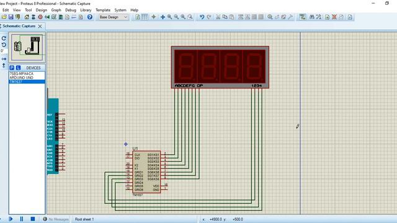The image size is (397, 223).
Task: Click the overview thumbnail of the schematic
Action: click(x=27, y=47)
